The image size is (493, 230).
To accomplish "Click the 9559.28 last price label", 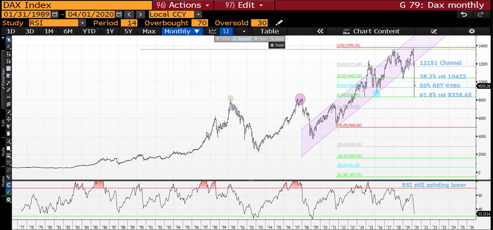I will [484, 86].
